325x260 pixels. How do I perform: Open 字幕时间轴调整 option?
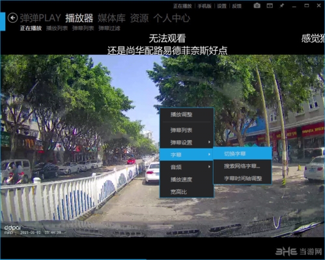[242, 179]
